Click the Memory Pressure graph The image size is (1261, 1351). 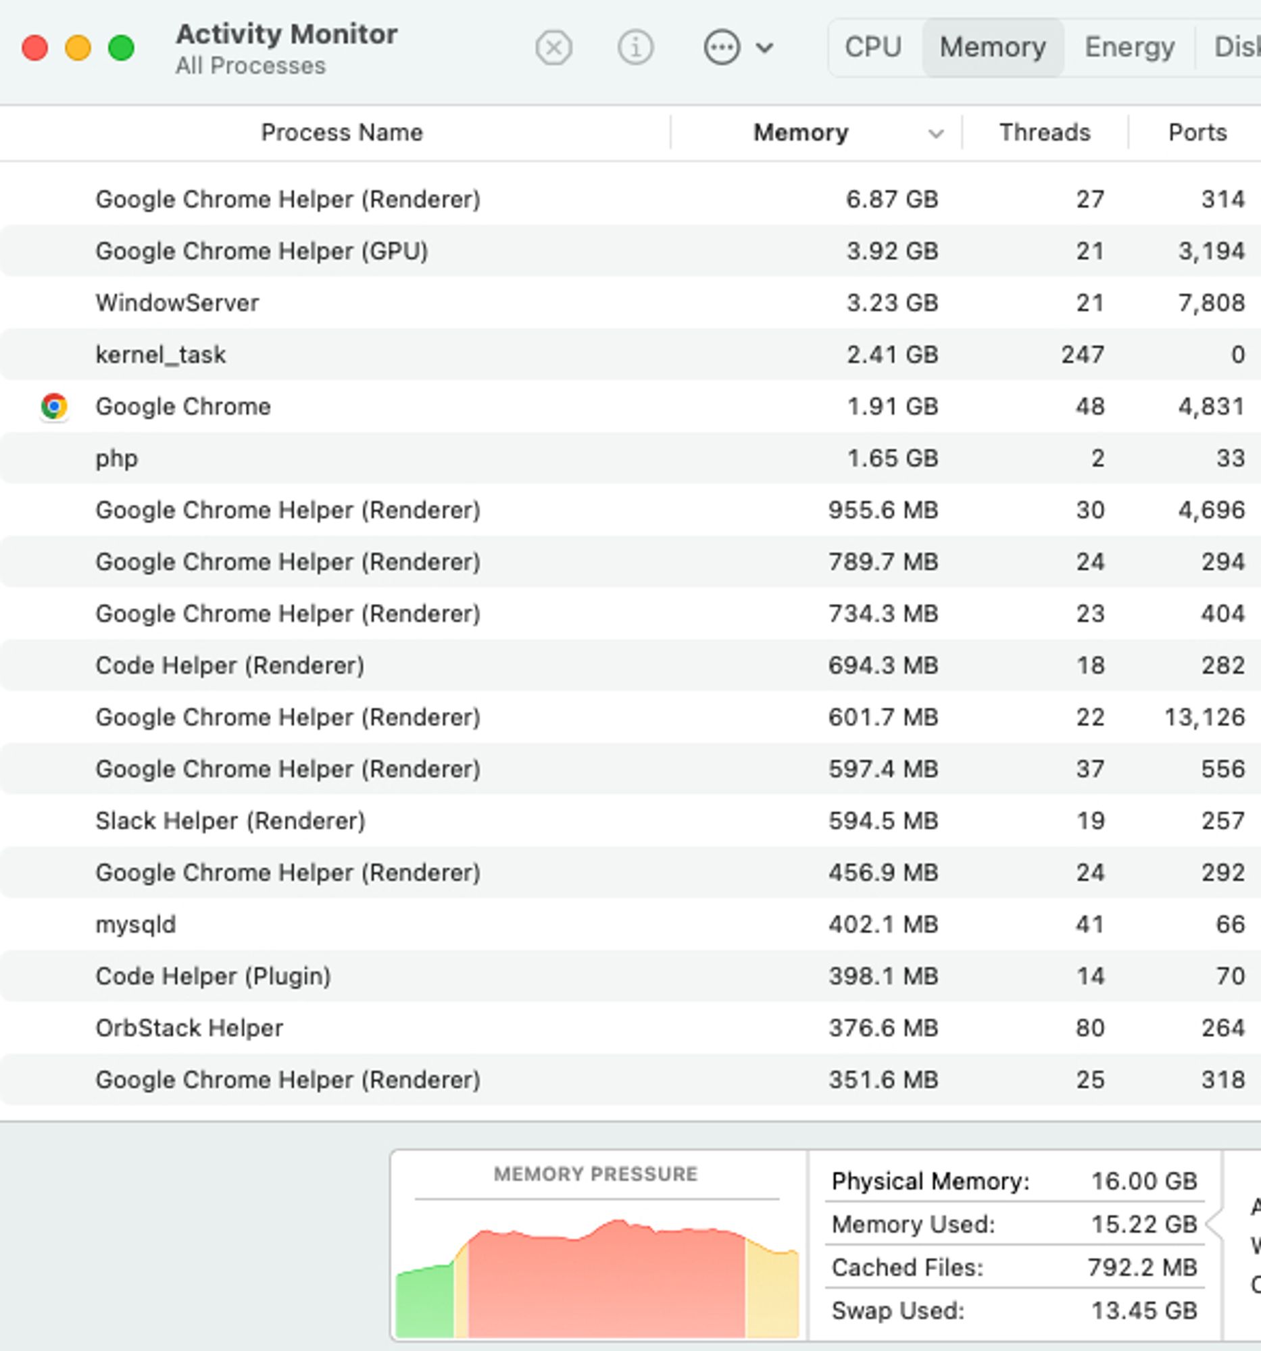pyautogui.click(x=597, y=1277)
